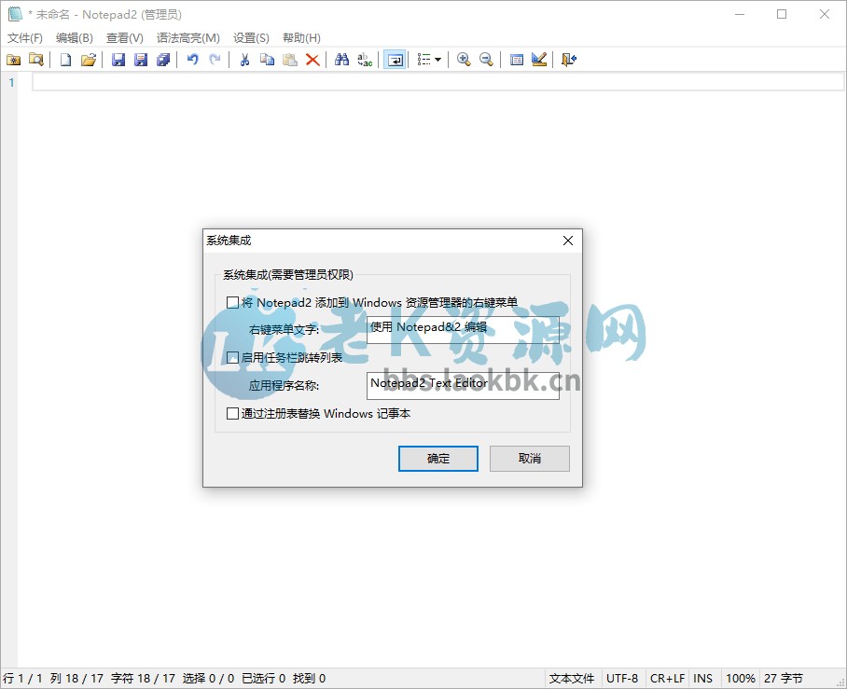Click the exit door icon in toolbar

(569, 60)
